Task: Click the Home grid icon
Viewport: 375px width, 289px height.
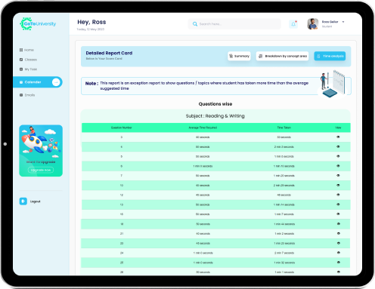Action: (x=21, y=50)
